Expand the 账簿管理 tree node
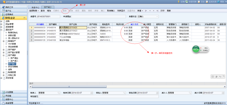The image size is (227, 105). (x=4, y=72)
